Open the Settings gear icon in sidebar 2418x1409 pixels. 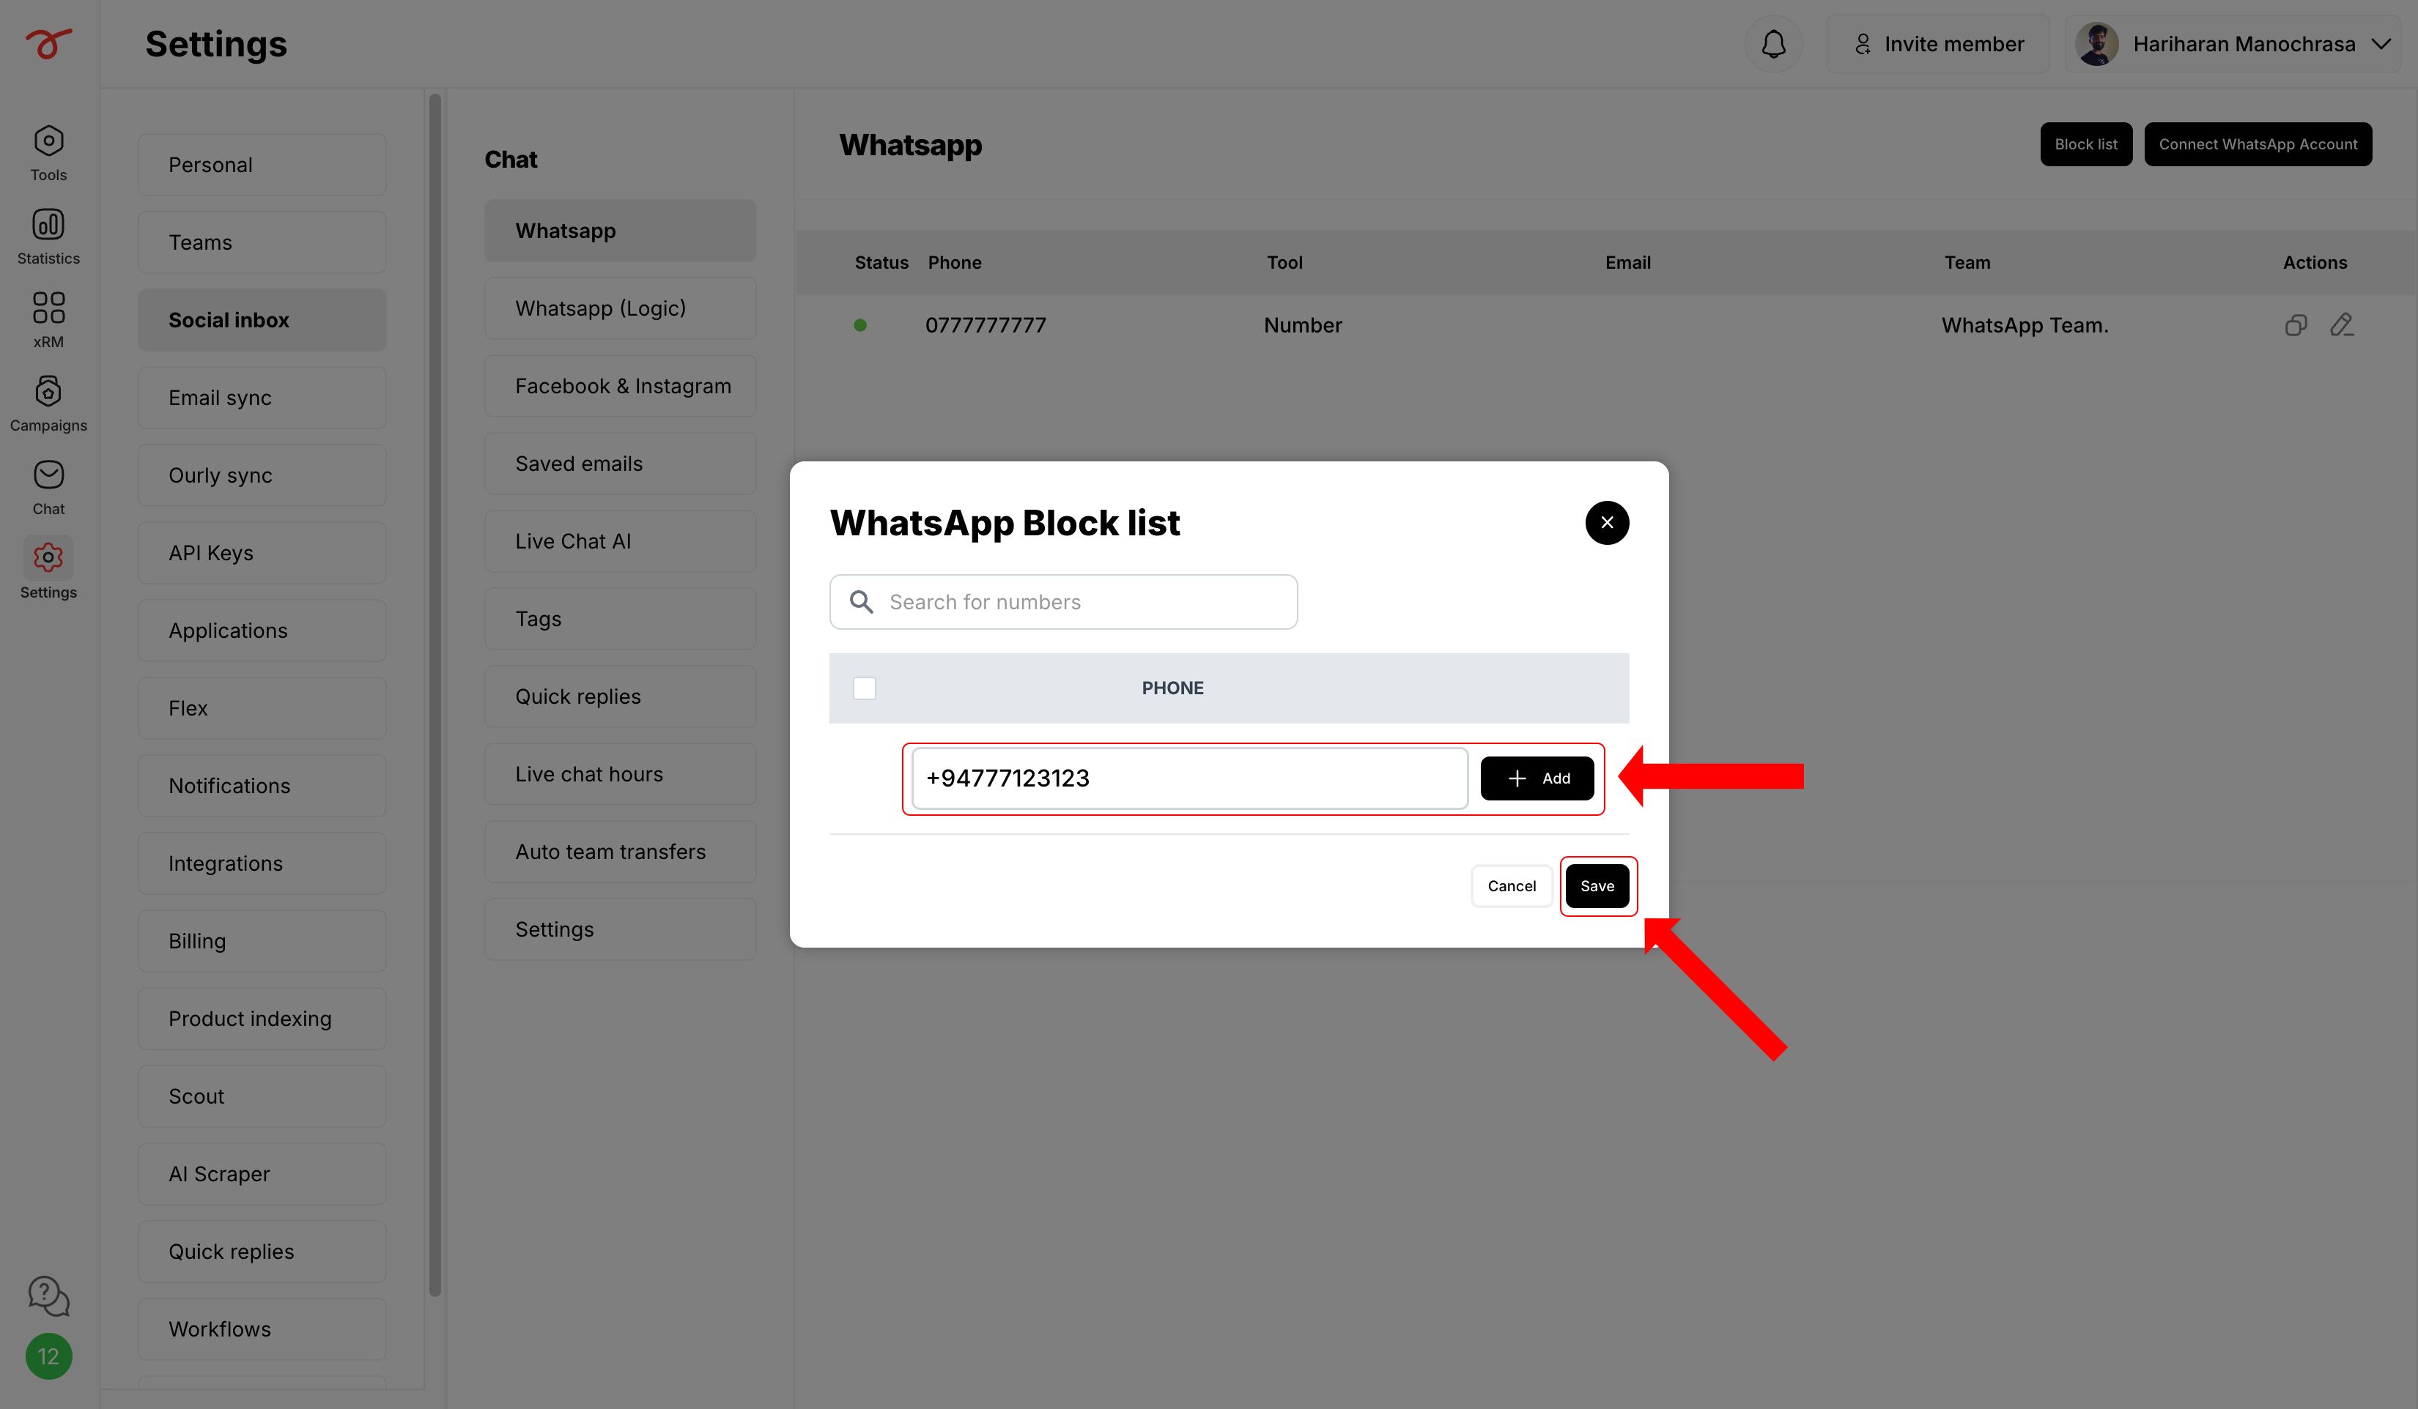click(48, 557)
